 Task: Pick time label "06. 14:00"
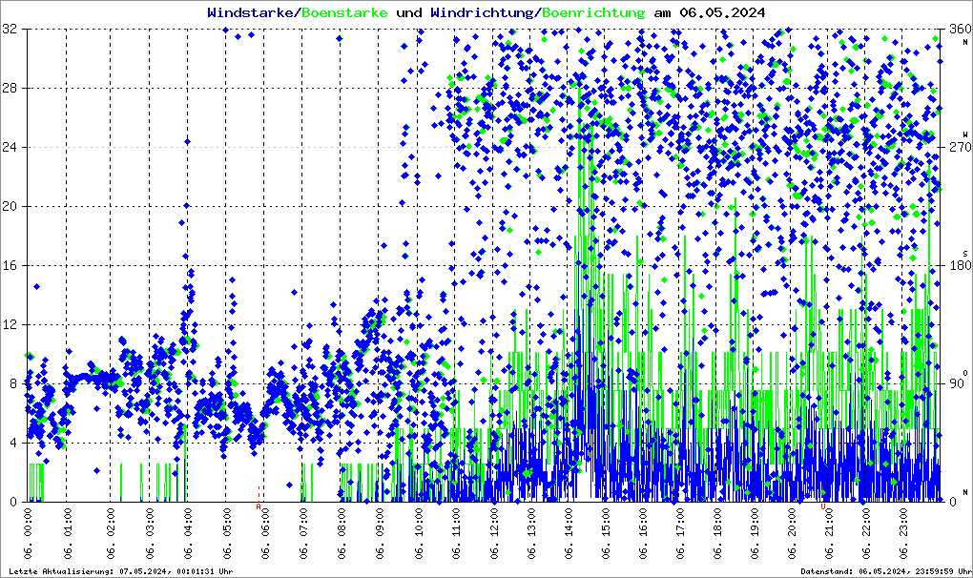pos(568,533)
